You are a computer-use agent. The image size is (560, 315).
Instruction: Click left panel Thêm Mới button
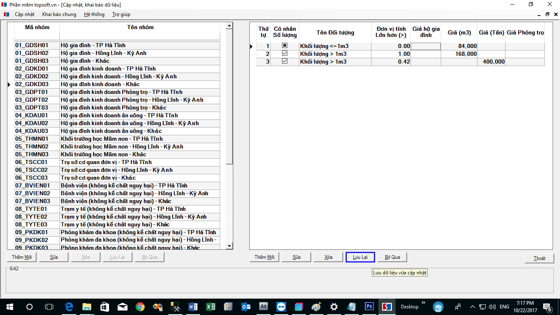pos(22,257)
